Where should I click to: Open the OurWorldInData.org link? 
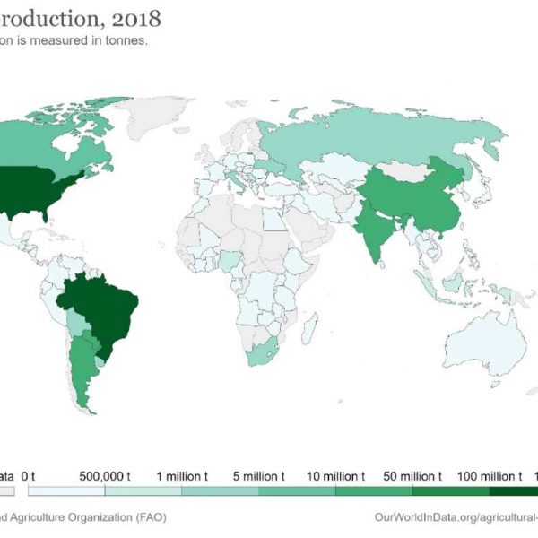coord(456,517)
